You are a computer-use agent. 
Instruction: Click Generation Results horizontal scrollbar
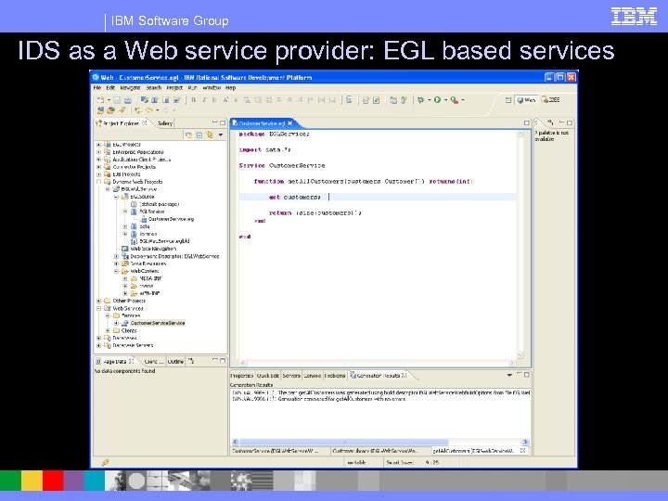coord(380,443)
